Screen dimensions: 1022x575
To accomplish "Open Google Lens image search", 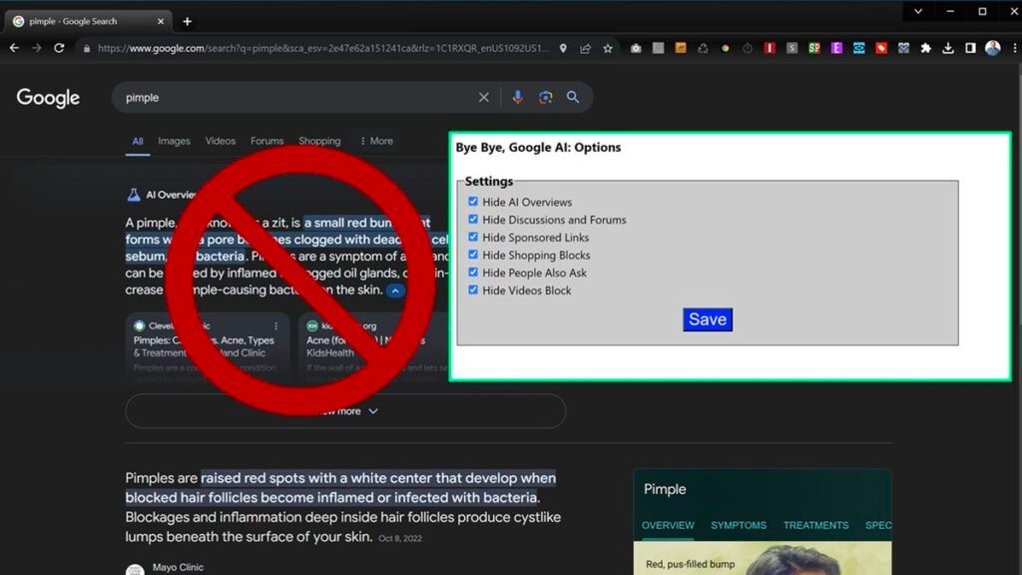I will [x=545, y=98].
